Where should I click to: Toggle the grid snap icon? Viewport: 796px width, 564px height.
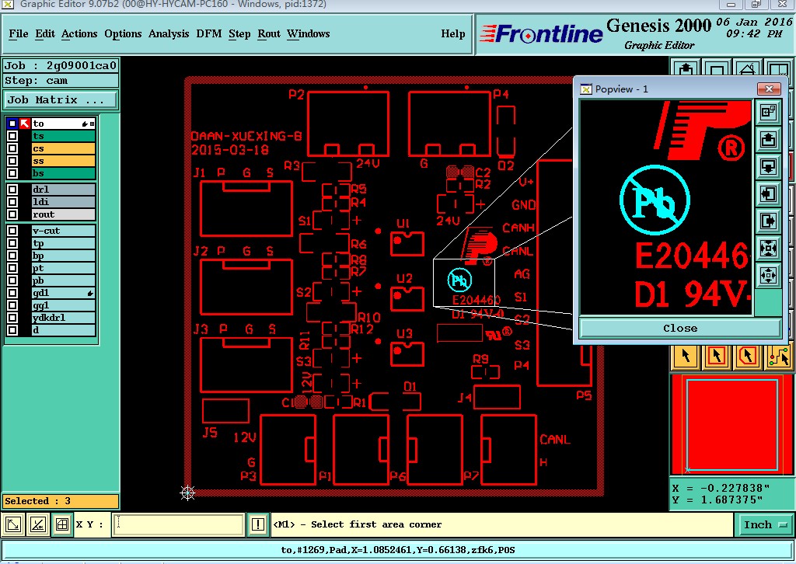[62, 524]
